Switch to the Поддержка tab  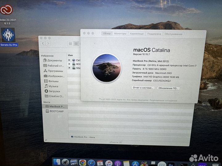154,34
